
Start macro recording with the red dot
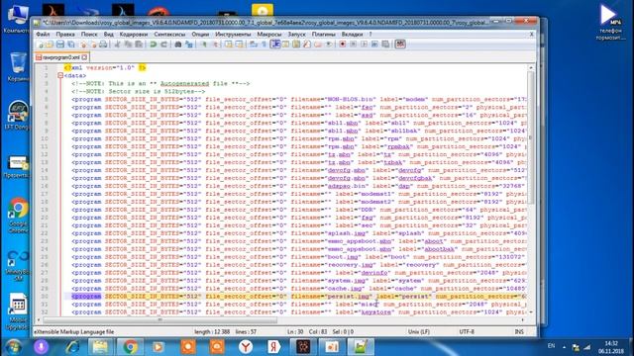coord(343,44)
